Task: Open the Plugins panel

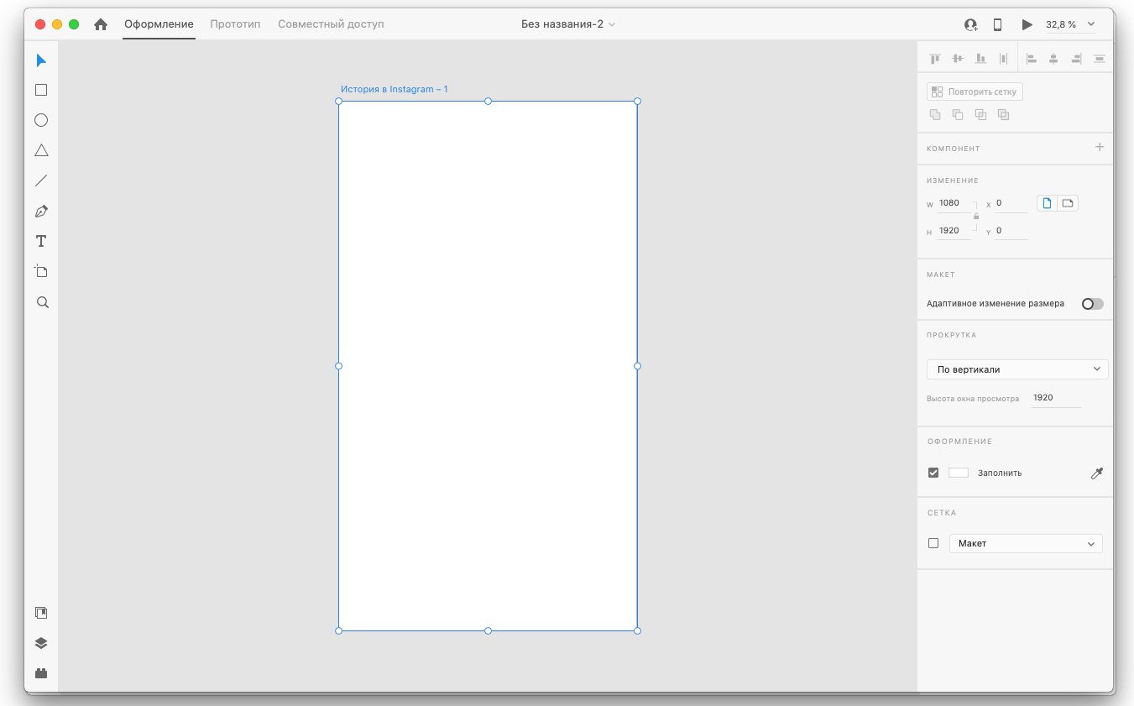Action: [41, 673]
